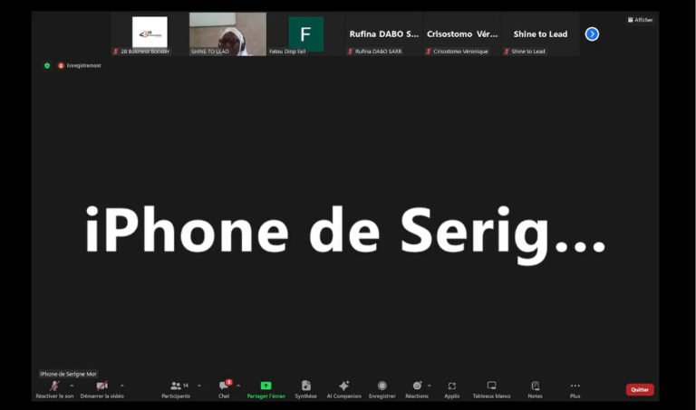The height and width of the screenshot is (410, 696).
Task: Open the Applis apps panel
Action: point(451,387)
